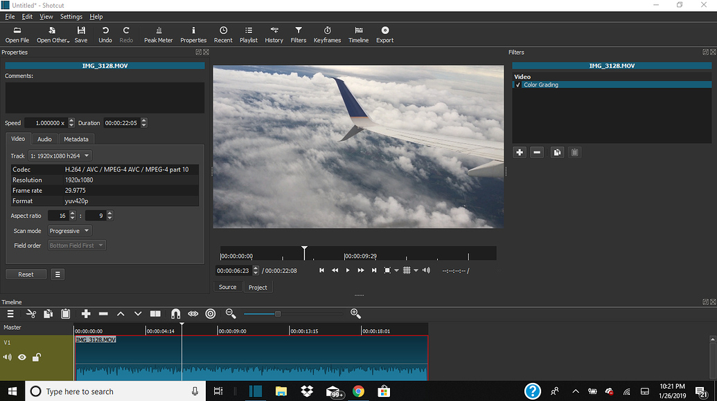The height and width of the screenshot is (401, 717).
Task: Toggle the player grid overlay icon
Action: tap(407, 270)
